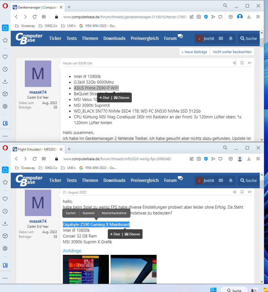
Task: Add page to bookmarks heart in top address bar
Action: click(x=220, y=17)
